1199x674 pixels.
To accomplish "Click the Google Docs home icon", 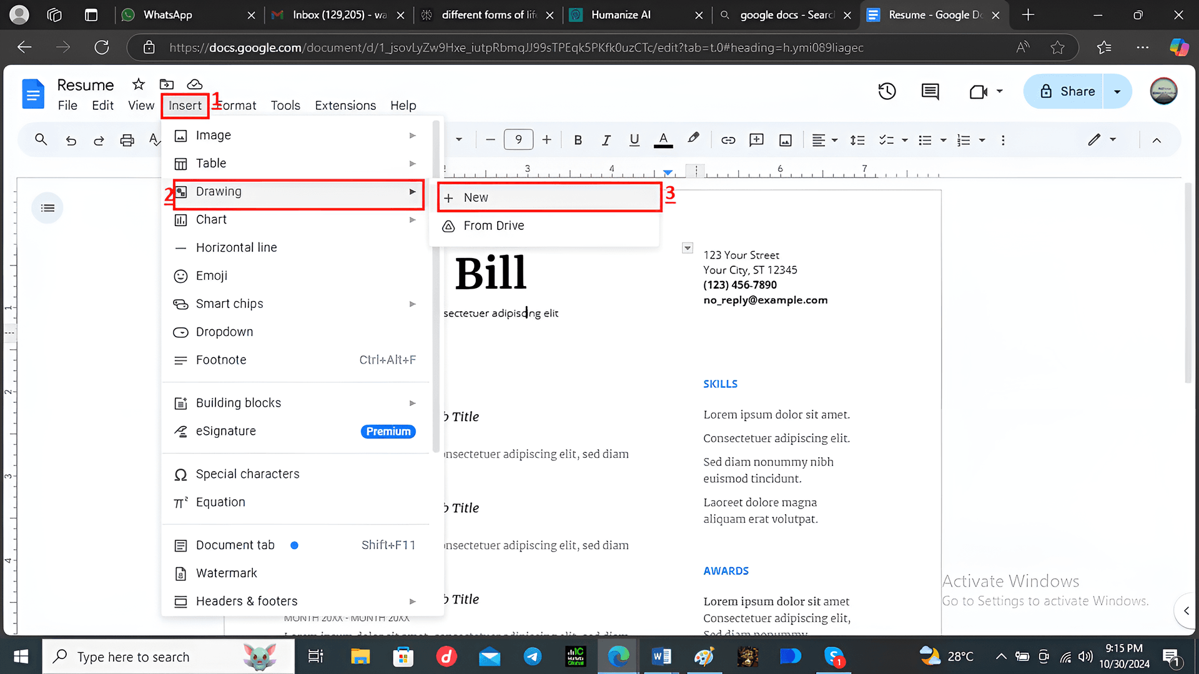I will coord(32,94).
